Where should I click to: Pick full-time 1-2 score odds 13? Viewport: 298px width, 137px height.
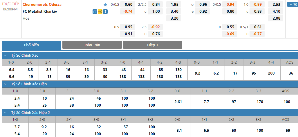point(49,77)
